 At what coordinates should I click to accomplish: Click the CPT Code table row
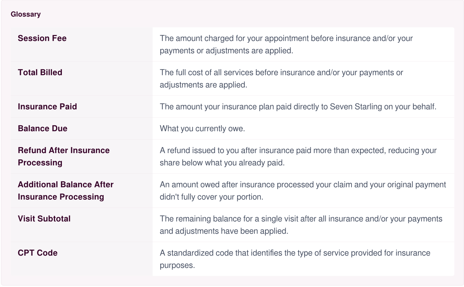pyautogui.click(x=233, y=259)
